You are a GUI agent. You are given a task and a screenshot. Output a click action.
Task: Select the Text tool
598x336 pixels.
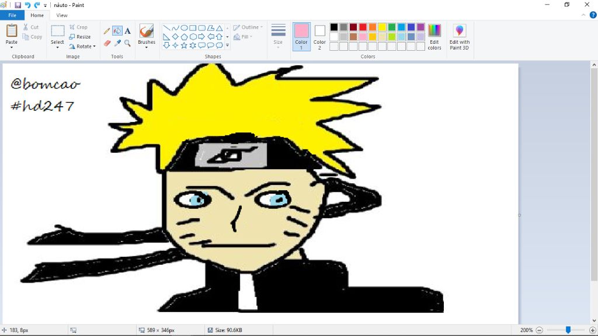click(x=127, y=31)
